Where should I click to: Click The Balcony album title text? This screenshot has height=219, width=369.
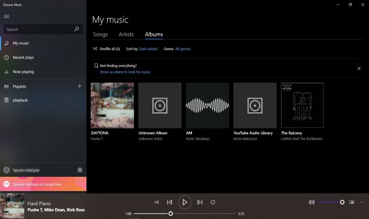pyautogui.click(x=292, y=133)
